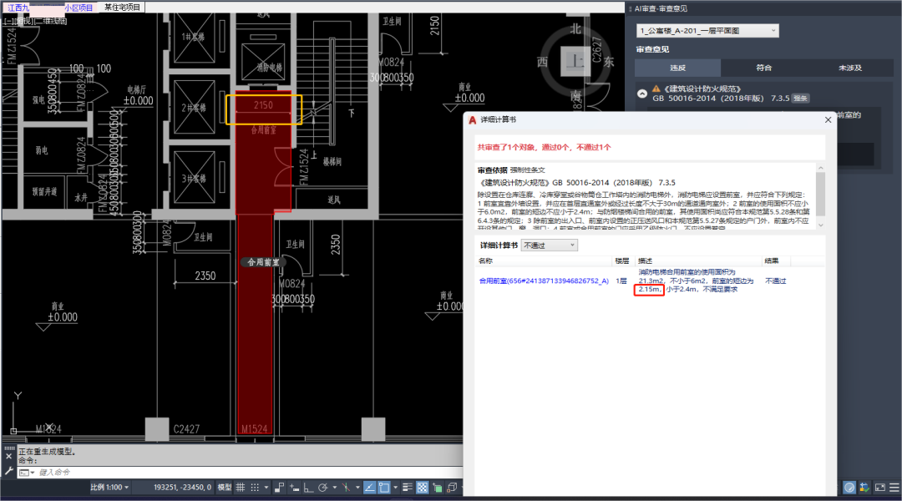This screenshot has height=501, width=902.
Task: Click the 2150 dimension text in drawing
Action: (x=263, y=105)
